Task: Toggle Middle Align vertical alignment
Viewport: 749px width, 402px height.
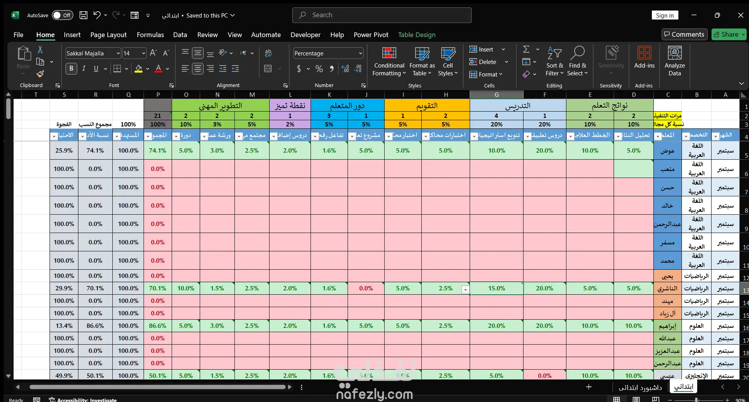Action: (x=198, y=53)
